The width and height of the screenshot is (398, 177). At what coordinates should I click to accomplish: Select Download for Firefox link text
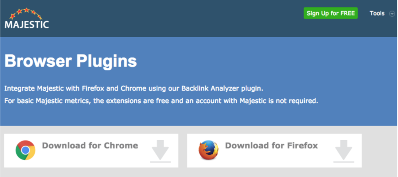(x=272, y=146)
